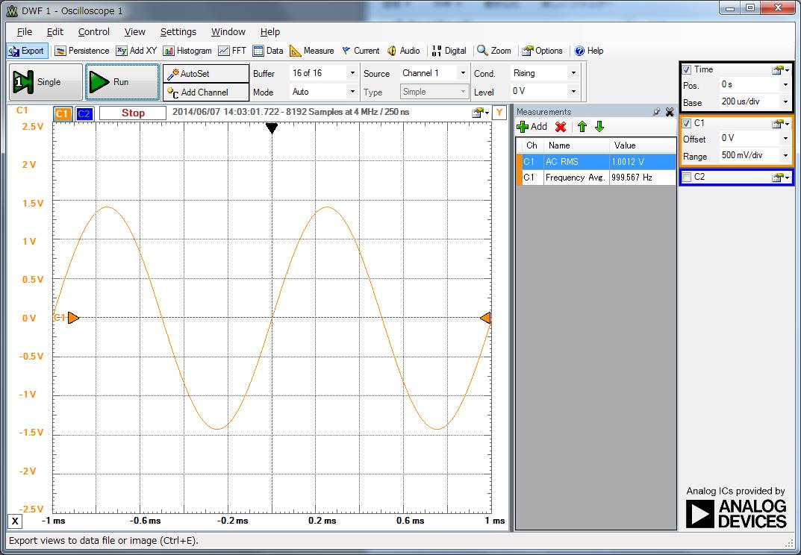Disable channel C1 checkbox
This screenshot has width=801, height=555.
coord(687,123)
